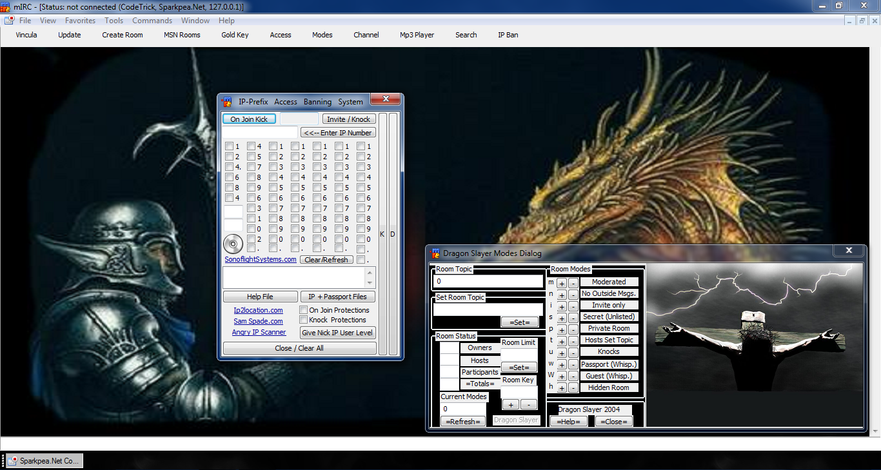Click =Set= under Room Limit
Viewport: 881px width, 470px height.
pyautogui.click(x=519, y=367)
